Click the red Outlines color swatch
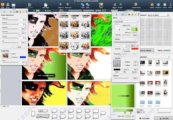The height and width of the screenshot is (120, 173). pyautogui.click(x=135, y=49)
